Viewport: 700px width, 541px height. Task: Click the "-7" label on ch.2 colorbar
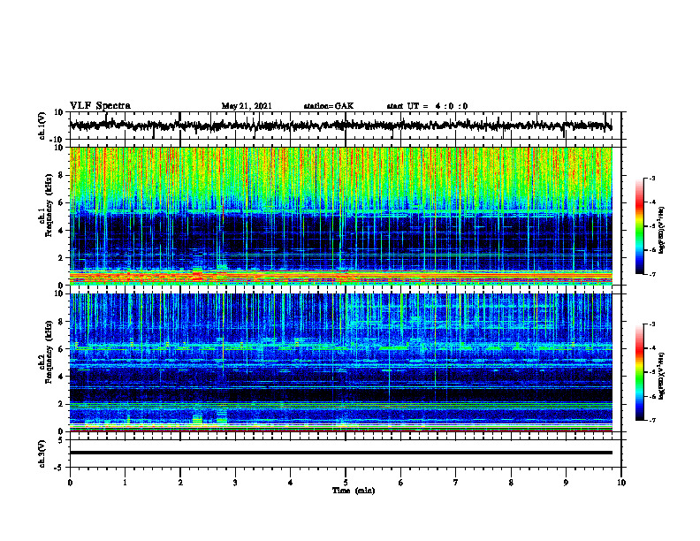[652, 420]
